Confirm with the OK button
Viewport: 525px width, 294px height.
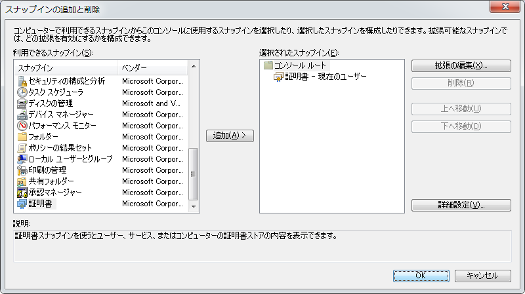coord(421,276)
